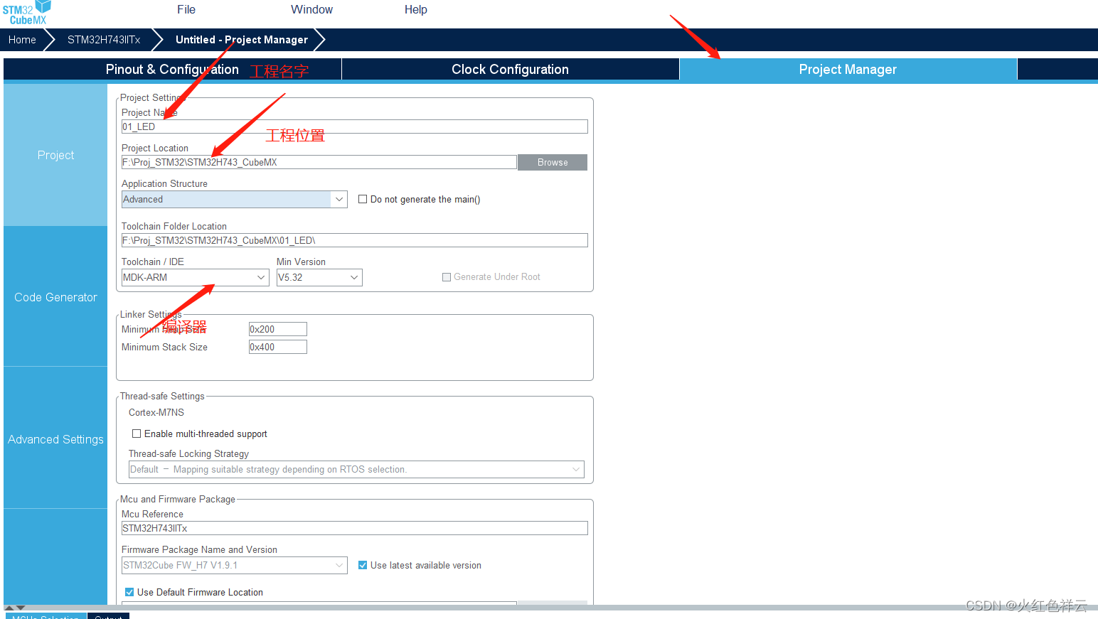Toggle Do not generate the main() checkbox

[x=363, y=199]
